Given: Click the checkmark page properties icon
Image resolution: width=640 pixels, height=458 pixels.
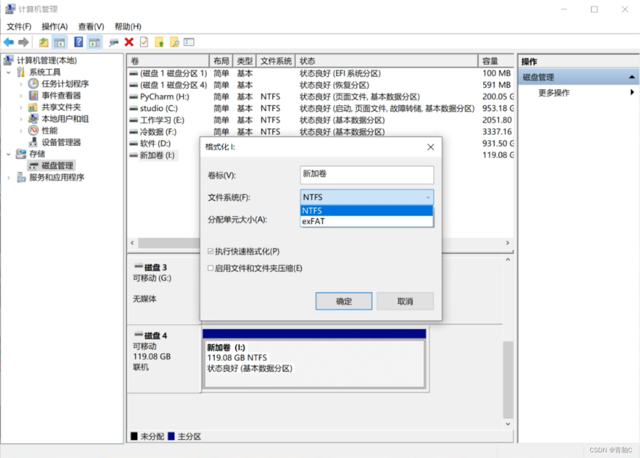Looking at the screenshot, I should (144, 42).
